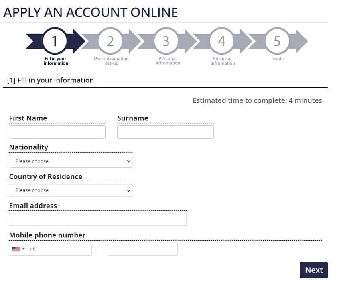Viewport: 337px width, 290px height.
Task: Click the step 2 circle icon
Action: click(x=110, y=41)
